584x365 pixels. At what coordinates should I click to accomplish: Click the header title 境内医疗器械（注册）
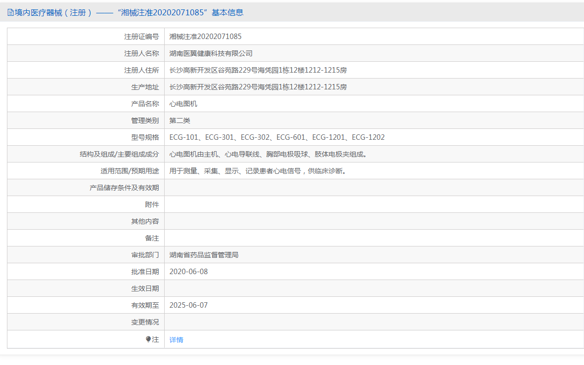pos(53,13)
